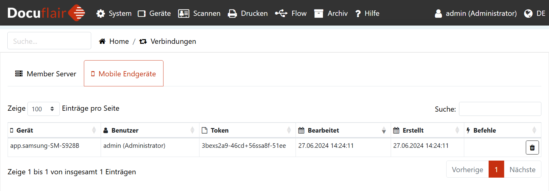Click the Erstellt date 27.06.2024 14:24:11 cell
The width and height of the screenshot is (549, 191).
click(x=428, y=148)
